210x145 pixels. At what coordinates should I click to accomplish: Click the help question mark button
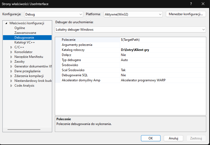(x=191, y=4)
